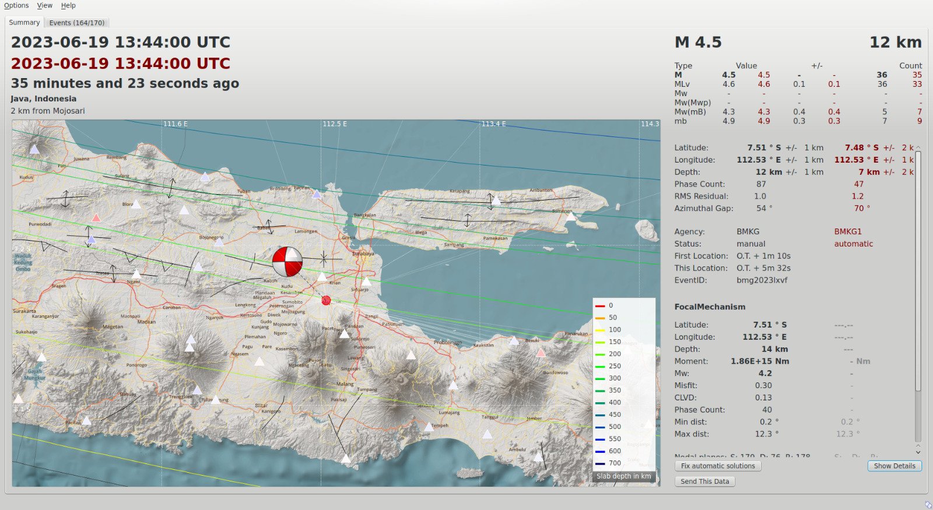Click the This Location O.T. + 5m 32s value
The height and width of the screenshot is (510, 933).
(x=763, y=268)
